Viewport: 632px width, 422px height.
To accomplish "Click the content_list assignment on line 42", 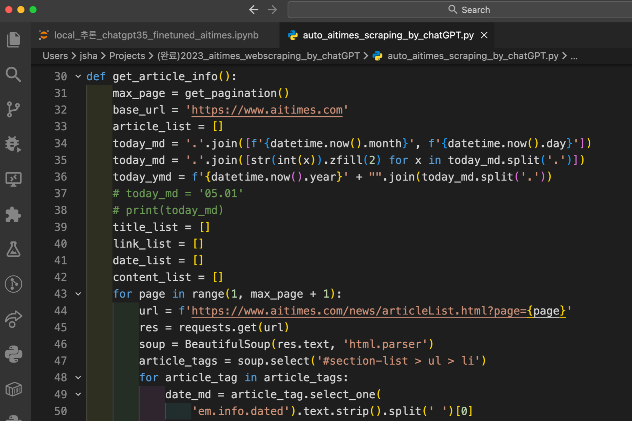I will [168, 277].
